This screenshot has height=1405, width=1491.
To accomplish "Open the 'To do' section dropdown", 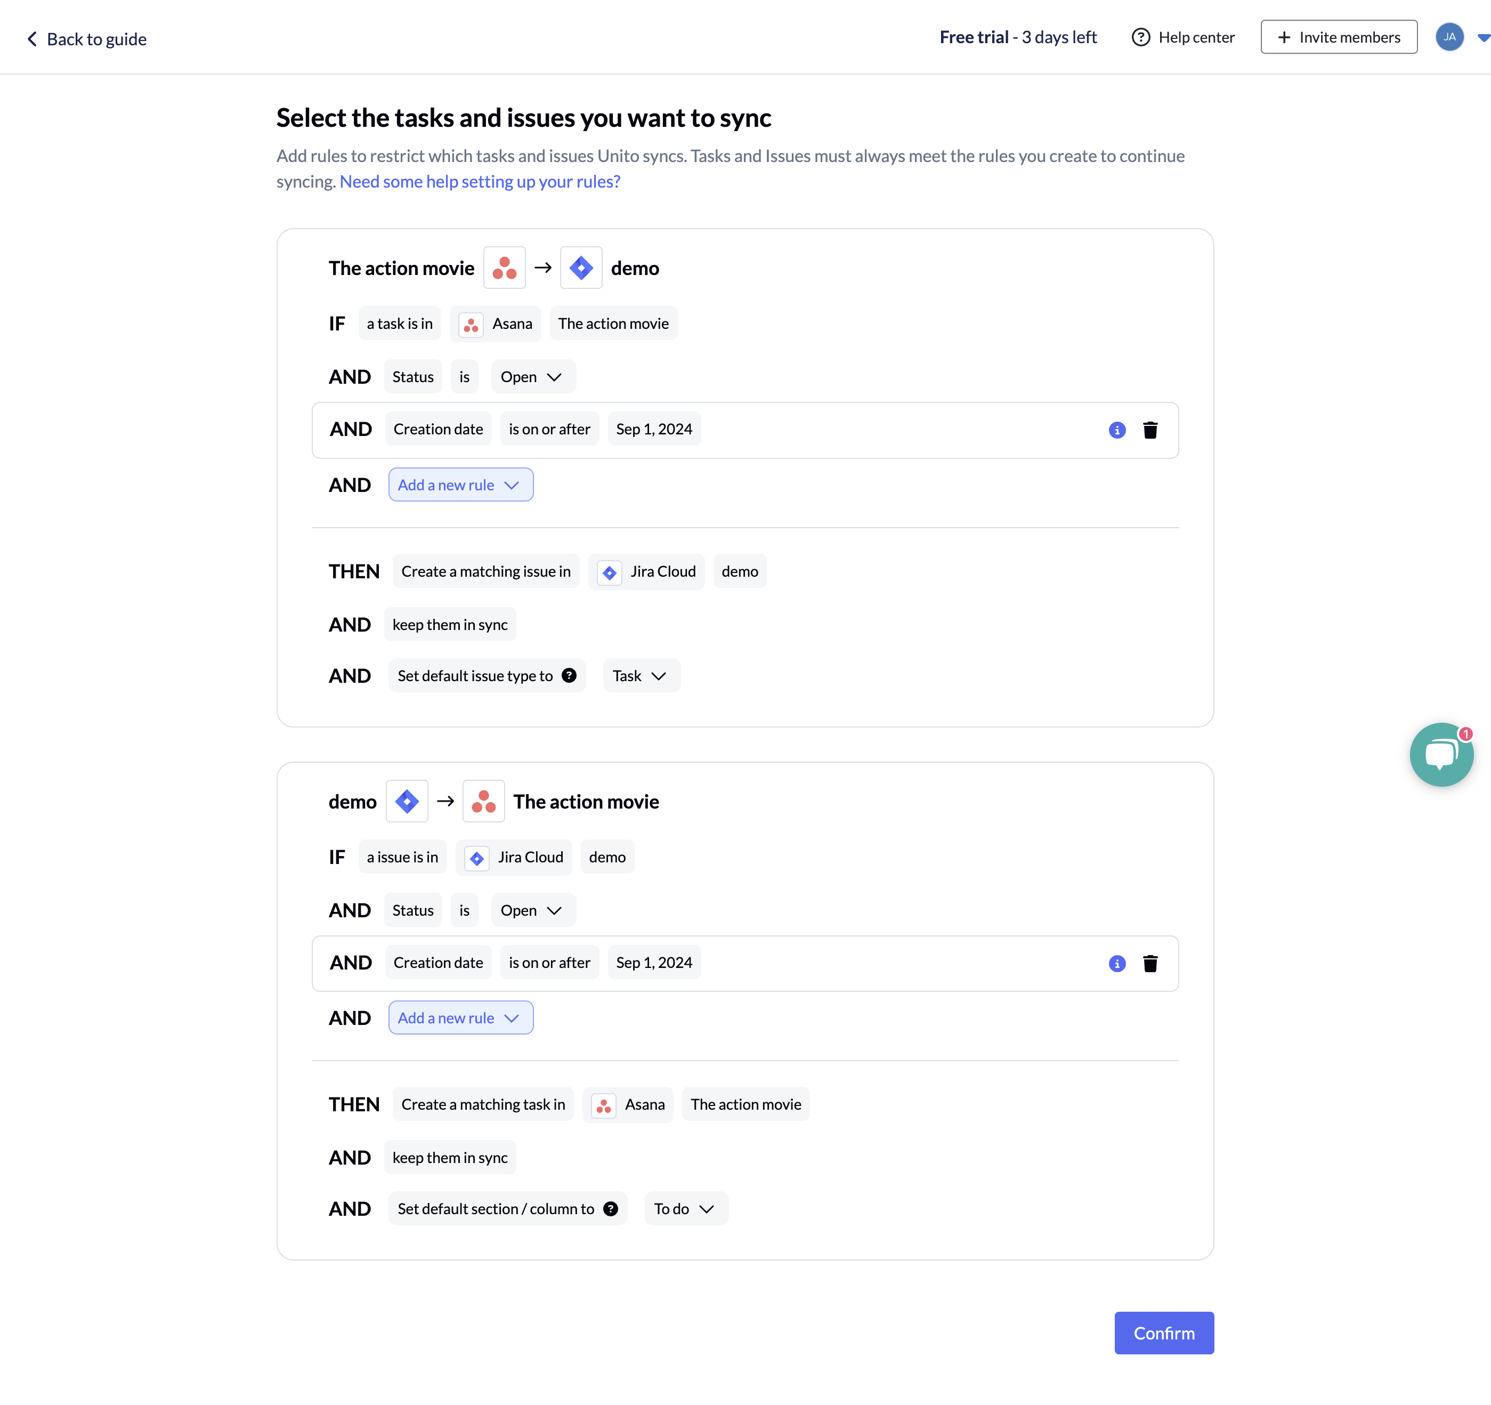I will [686, 1209].
